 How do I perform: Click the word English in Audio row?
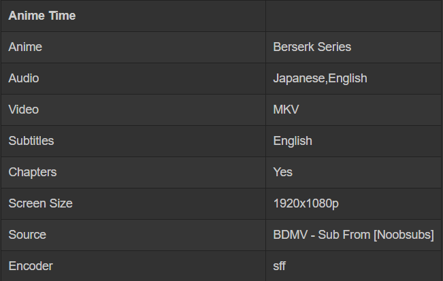click(348, 78)
